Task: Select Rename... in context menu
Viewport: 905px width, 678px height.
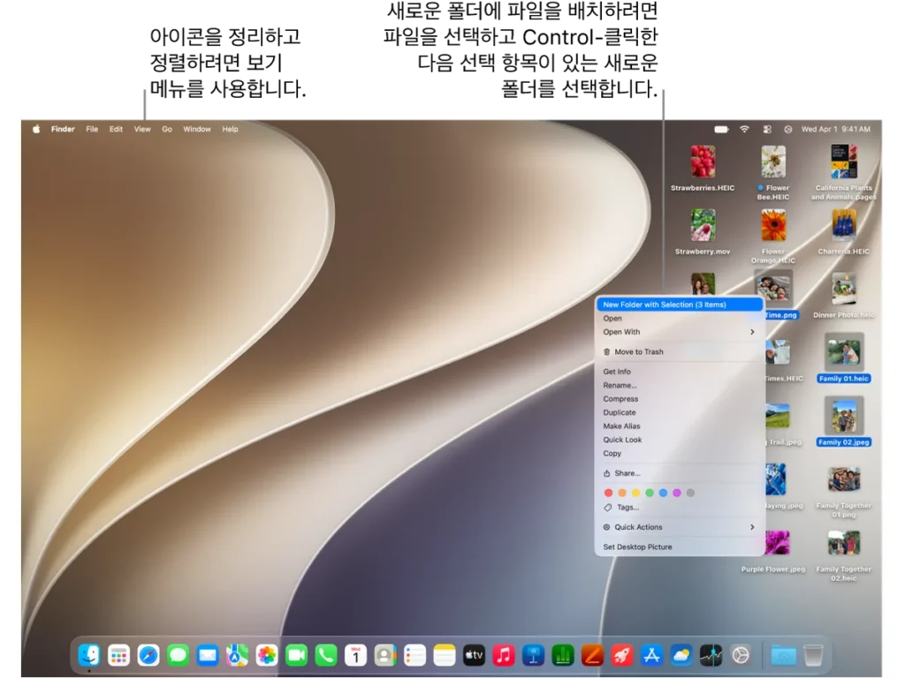Action: pos(680,385)
